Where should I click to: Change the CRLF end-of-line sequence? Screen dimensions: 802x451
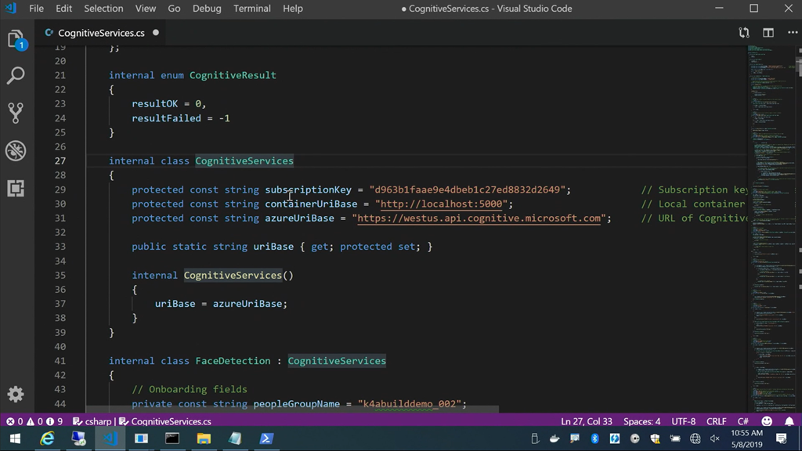click(x=716, y=421)
